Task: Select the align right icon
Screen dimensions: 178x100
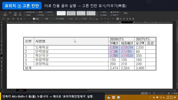Action: pyautogui.click(x=127, y=19)
